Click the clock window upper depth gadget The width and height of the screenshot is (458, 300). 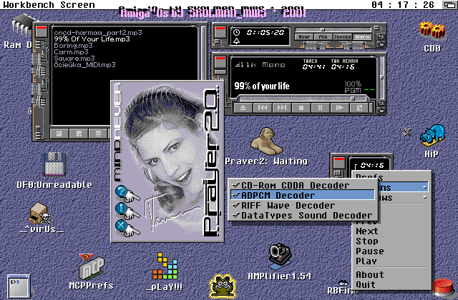(x=381, y=37)
